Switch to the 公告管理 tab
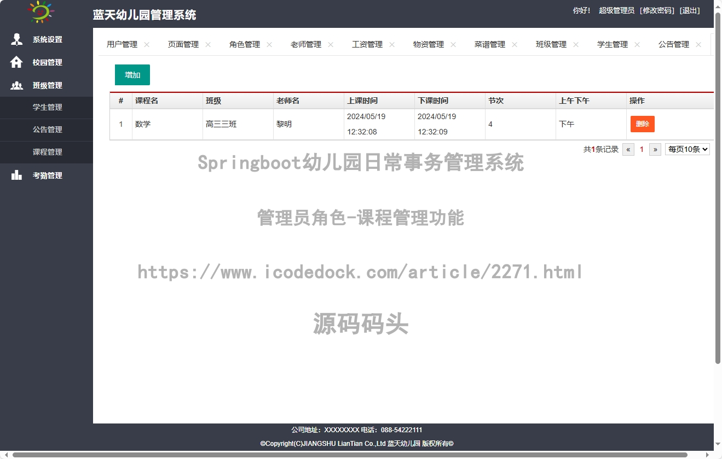 tap(674, 45)
